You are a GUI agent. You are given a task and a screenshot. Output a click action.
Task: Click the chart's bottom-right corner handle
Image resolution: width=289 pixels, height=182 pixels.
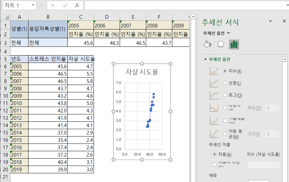click(171, 160)
